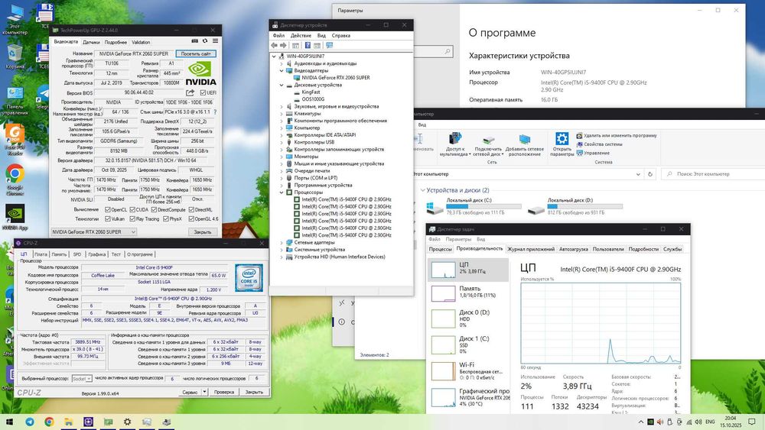
Task: Click Свойства системы in Explorer ribbon
Action: point(599,144)
